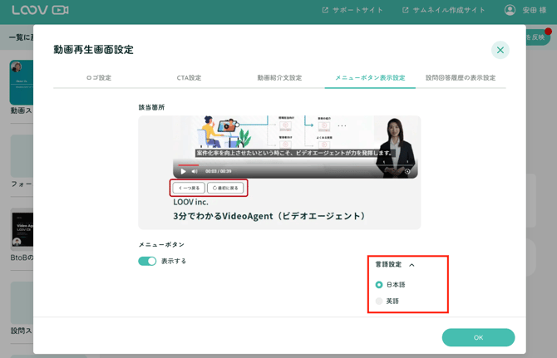Confirm with the OK button
The image size is (557, 358).
pos(478,337)
